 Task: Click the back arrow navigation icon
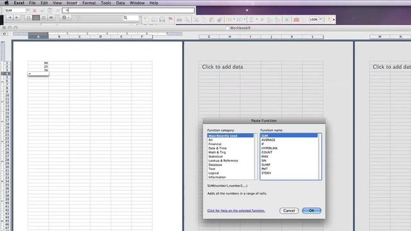click(10, 17)
